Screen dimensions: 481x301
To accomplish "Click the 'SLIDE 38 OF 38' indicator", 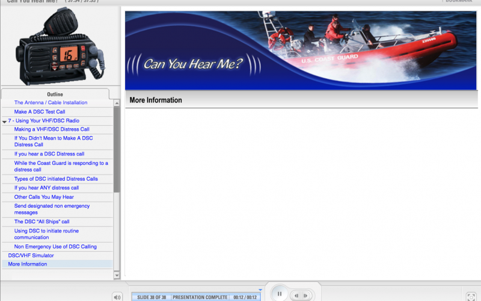I will pos(152,297).
